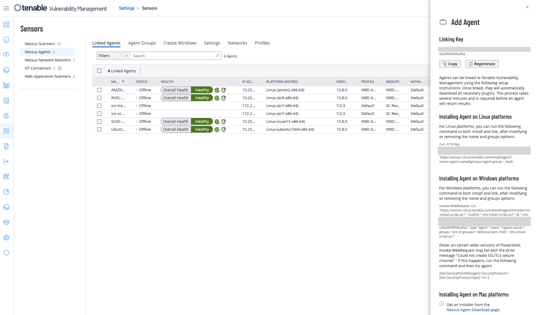
Task: Click the Groups column header
Action: click(392, 82)
